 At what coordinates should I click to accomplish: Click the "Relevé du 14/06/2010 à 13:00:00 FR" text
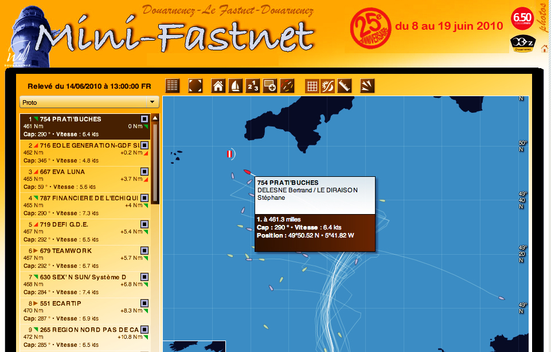click(89, 86)
